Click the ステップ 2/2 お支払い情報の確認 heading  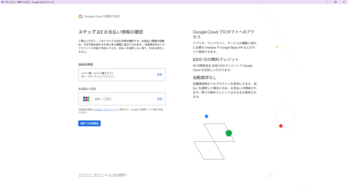(x=110, y=32)
